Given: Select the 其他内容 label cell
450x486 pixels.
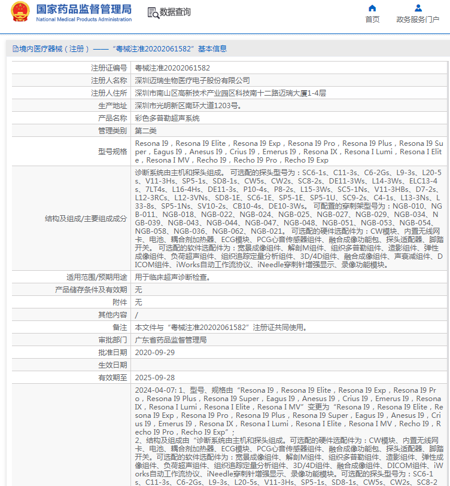Looking at the screenshot, I should pos(71,315).
